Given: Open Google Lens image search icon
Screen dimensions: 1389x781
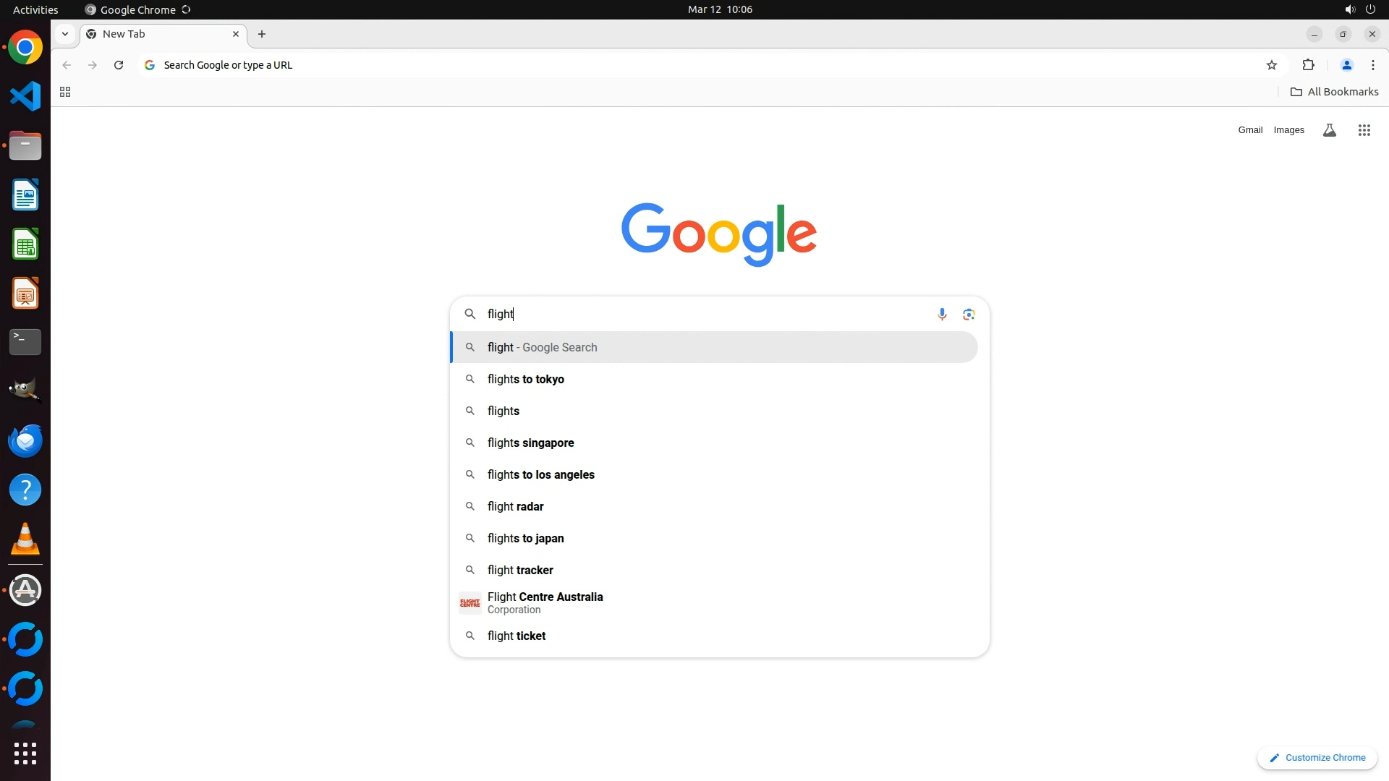Looking at the screenshot, I should tap(969, 314).
